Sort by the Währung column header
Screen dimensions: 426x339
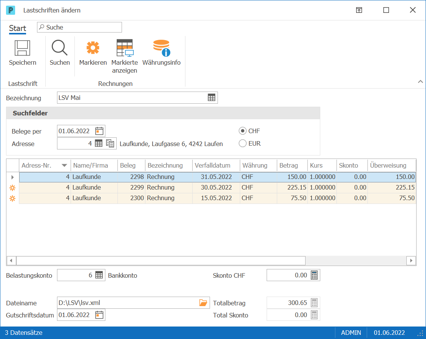pos(258,165)
